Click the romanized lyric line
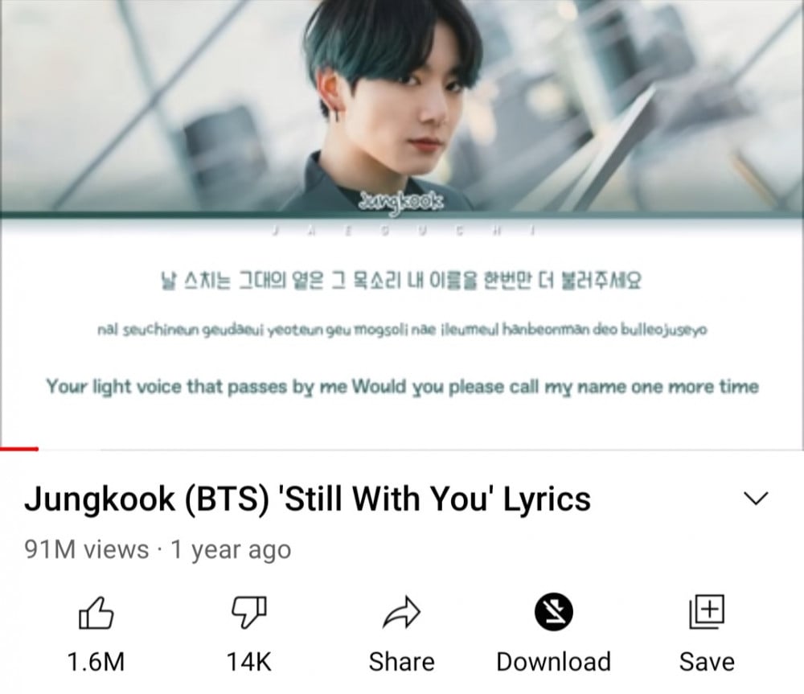Viewport: 804px width, 694px height. [x=403, y=329]
